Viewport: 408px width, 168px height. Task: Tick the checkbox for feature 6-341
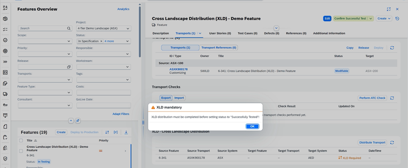(21, 151)
